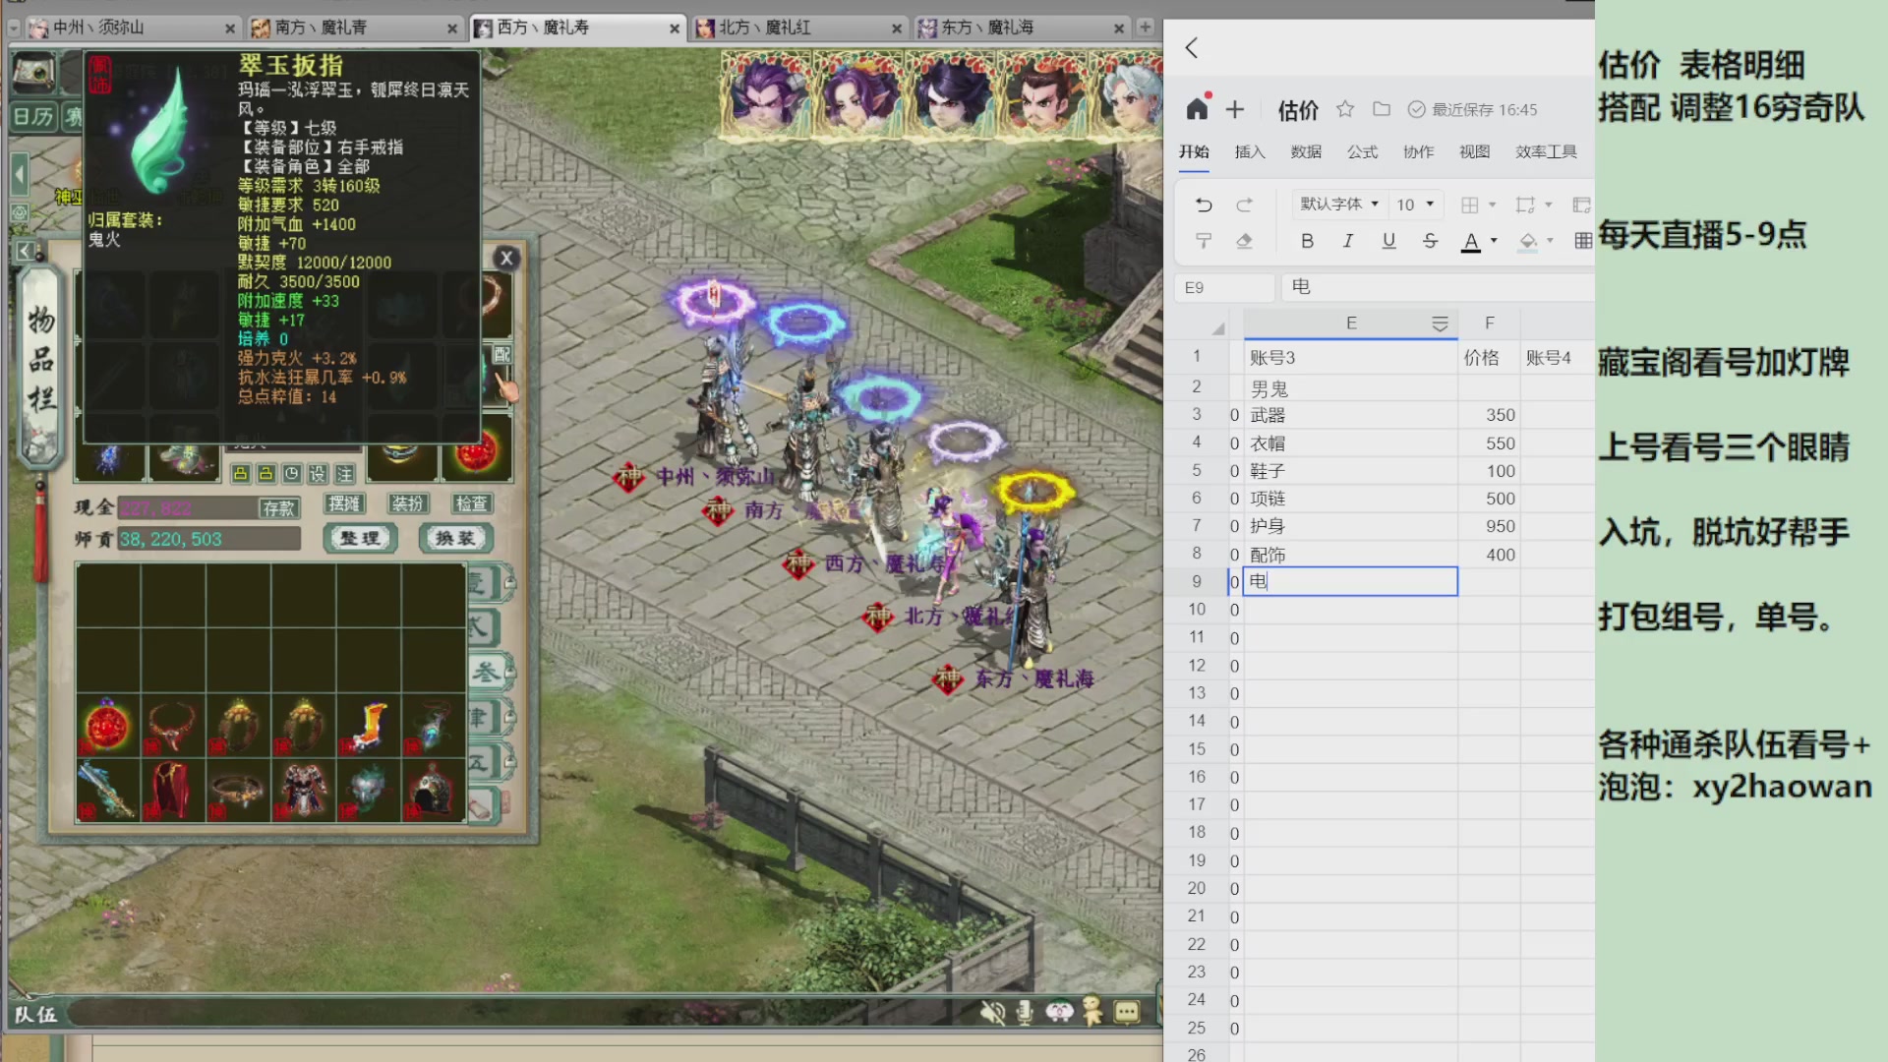Screen dimensions: 1888x1062
Task: Open the 协作 ribbon tab
Action: tap(1418, 151)
